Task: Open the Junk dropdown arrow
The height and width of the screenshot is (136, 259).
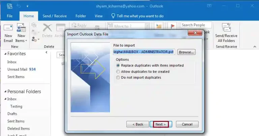Action: point(38,40)
